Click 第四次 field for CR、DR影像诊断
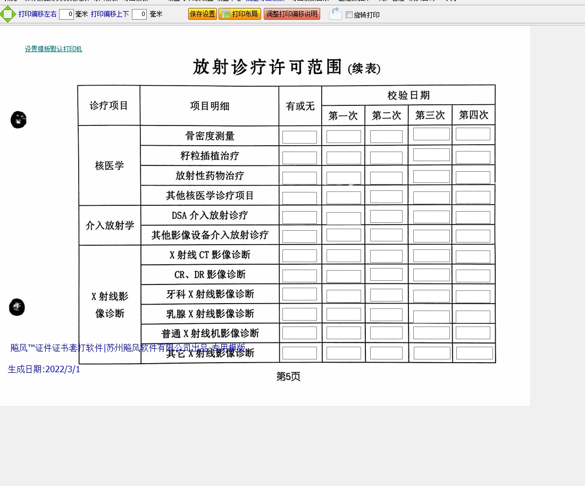Viewport: 585px width, 486px height. [x=473, y=276]
